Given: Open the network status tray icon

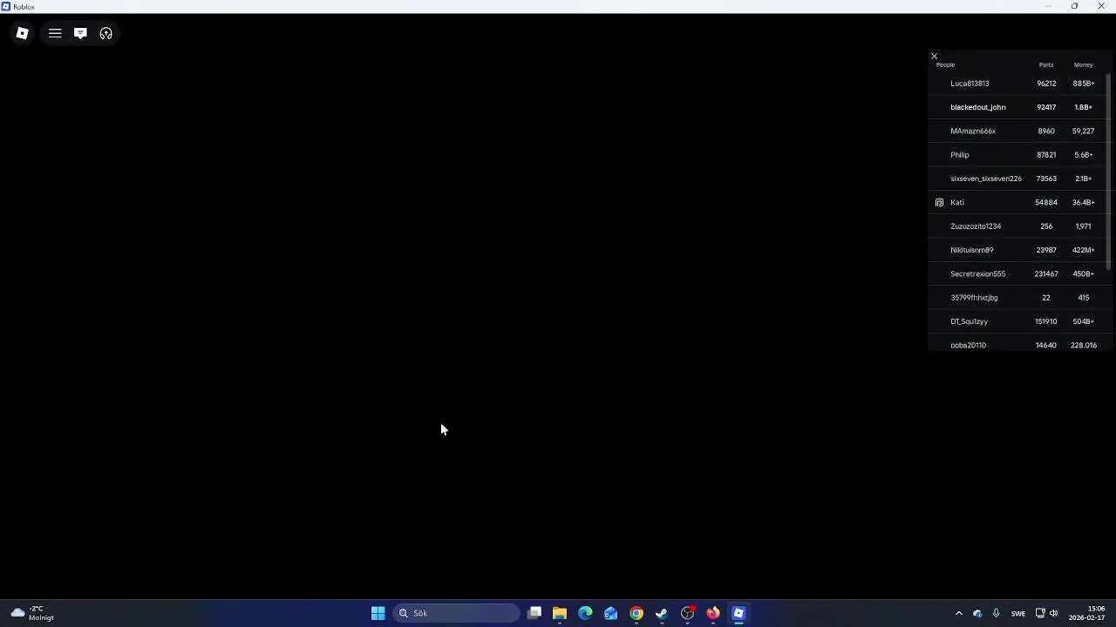Looking at the screenshot, I should click(x=1040, y=613).
